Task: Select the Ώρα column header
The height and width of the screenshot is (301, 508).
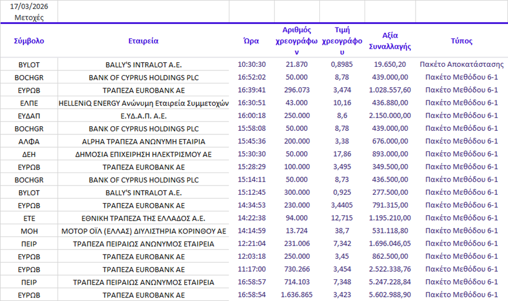Action: pos(252,41)
